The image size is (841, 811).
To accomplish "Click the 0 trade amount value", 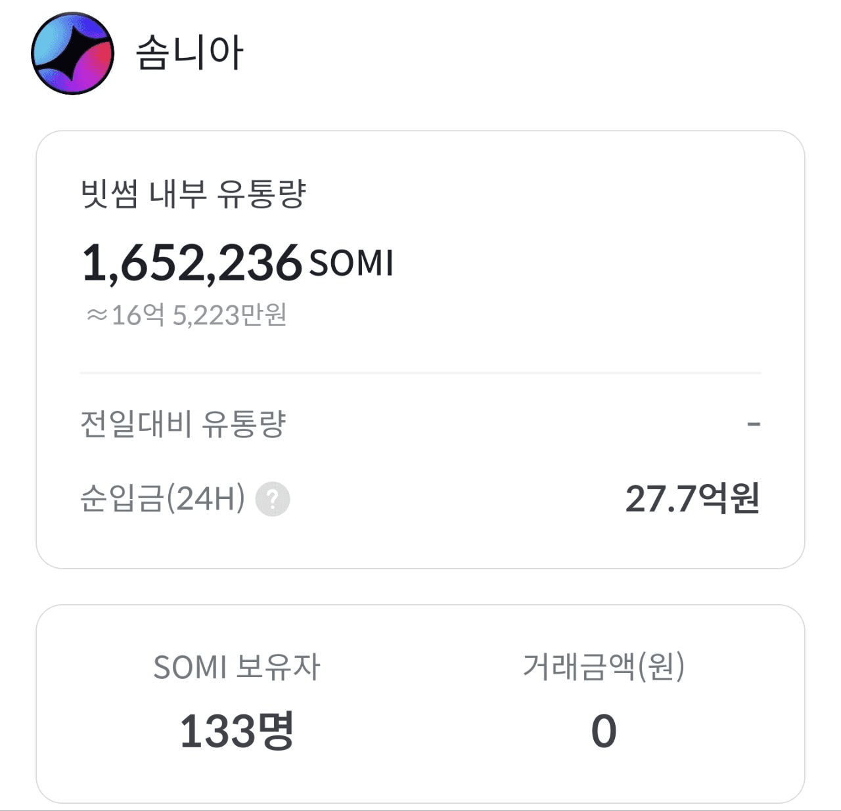I will click(x=604, y=732).
